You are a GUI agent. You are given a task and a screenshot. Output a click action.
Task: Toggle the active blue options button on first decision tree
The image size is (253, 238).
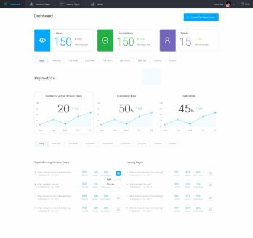pos(119,173)
